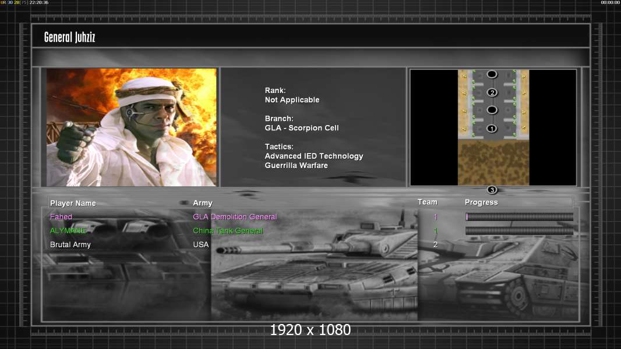Click the Brutal Army player entry

click(70, 245)
